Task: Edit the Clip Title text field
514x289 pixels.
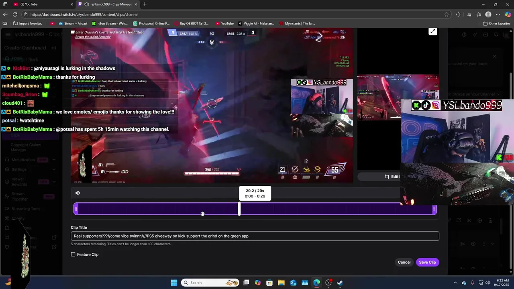Action: point(255,236)
